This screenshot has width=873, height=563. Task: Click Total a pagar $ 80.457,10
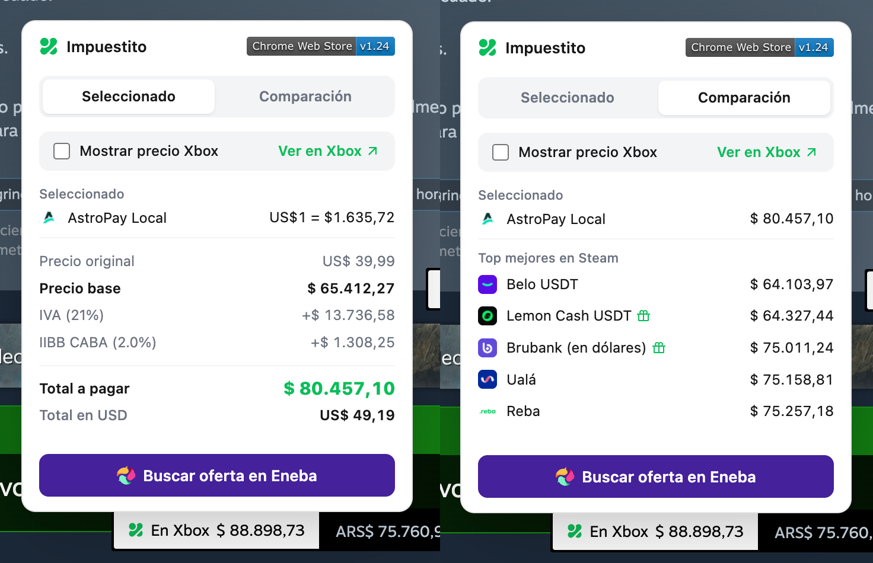click(x=339, y=388)
